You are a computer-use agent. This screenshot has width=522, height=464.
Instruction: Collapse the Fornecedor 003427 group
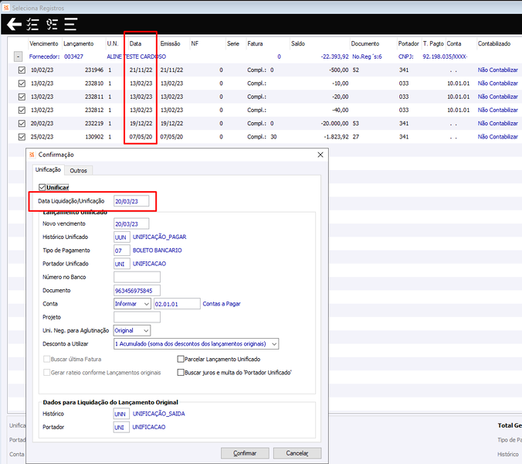[18, 56]
